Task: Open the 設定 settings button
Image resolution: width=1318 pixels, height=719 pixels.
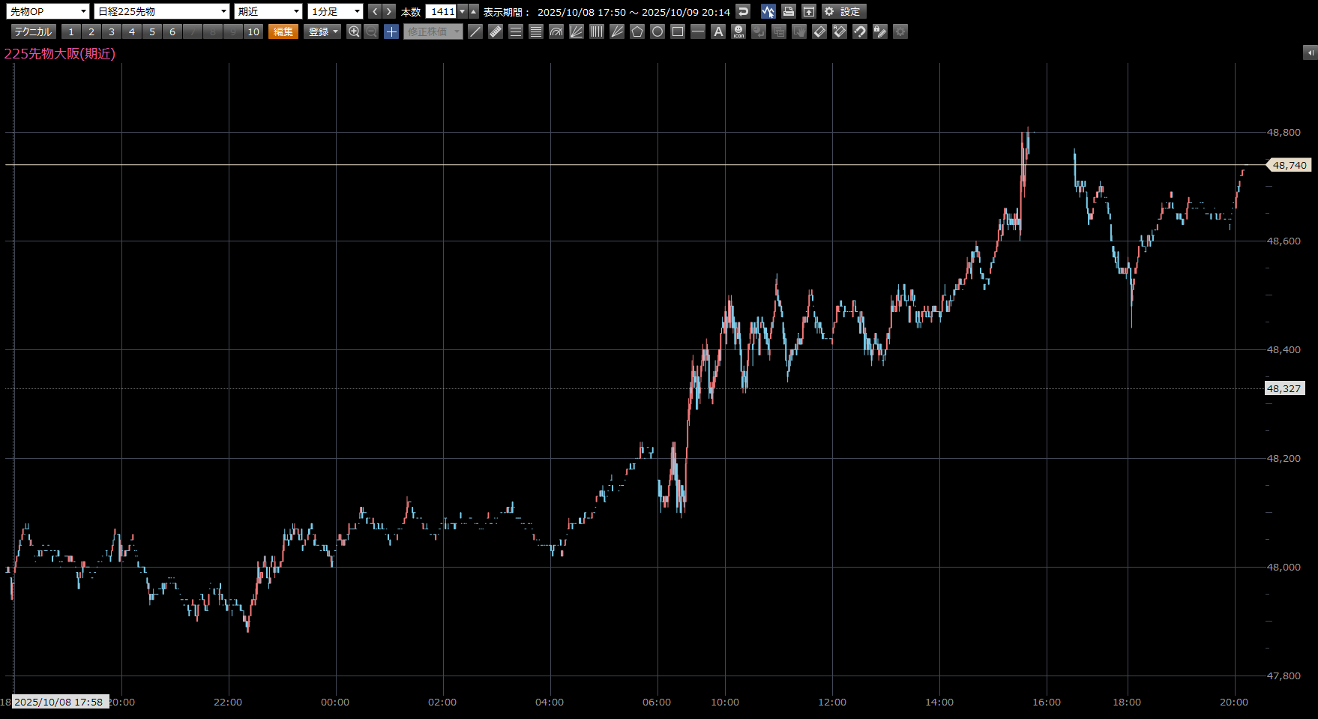Action: coord(843,11)
